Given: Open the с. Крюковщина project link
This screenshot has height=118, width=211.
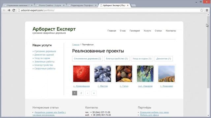Looking at the screenshot, I should click(81, 86).
